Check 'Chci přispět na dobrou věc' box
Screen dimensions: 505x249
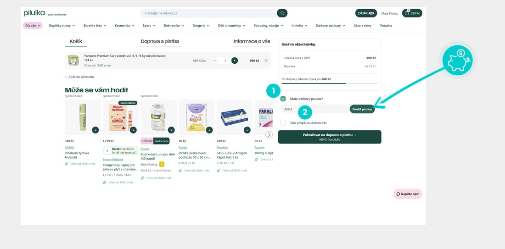tap(283, 123)
